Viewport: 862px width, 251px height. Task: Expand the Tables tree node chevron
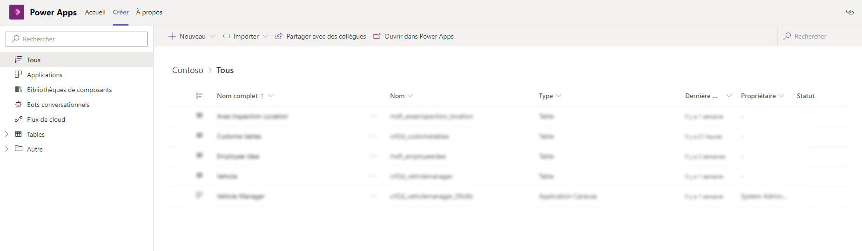point(7,134)
